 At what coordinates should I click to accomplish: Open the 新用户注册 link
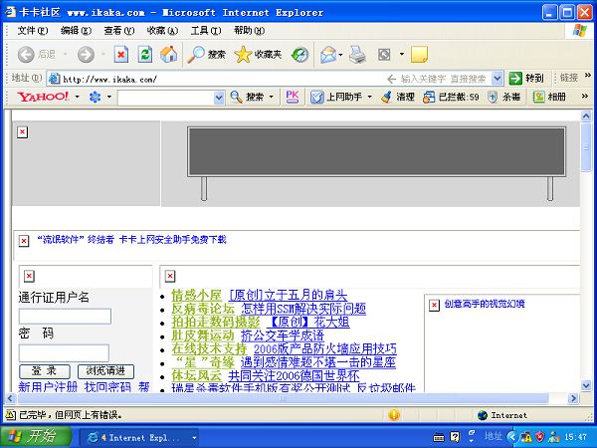click(48, 387)
